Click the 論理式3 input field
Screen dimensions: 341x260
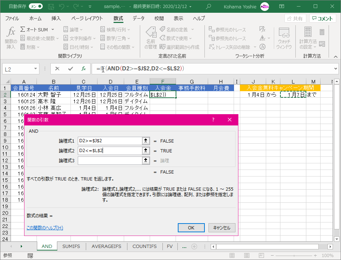pos(110,160)
